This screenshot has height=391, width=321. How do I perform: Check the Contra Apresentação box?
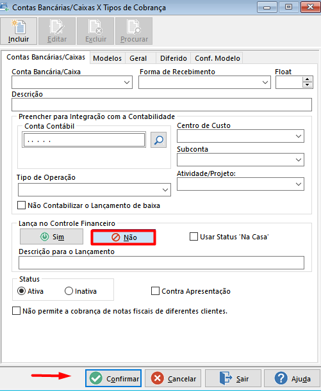[155, 291]
